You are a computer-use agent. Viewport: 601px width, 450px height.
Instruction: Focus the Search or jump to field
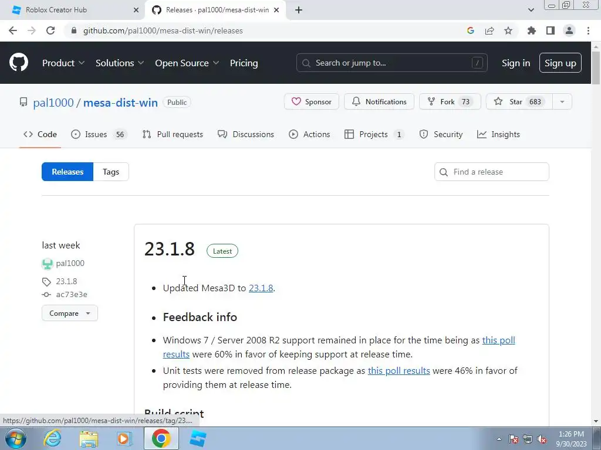point(391,63)
